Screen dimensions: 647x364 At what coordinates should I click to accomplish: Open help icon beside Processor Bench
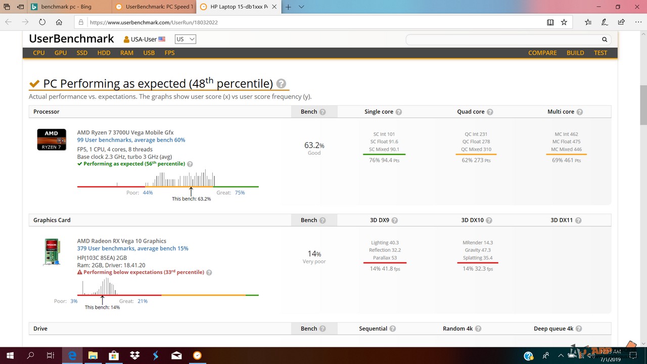pos(322,112)
